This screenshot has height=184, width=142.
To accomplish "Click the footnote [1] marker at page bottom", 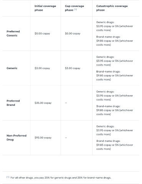I will click(8, 177).
